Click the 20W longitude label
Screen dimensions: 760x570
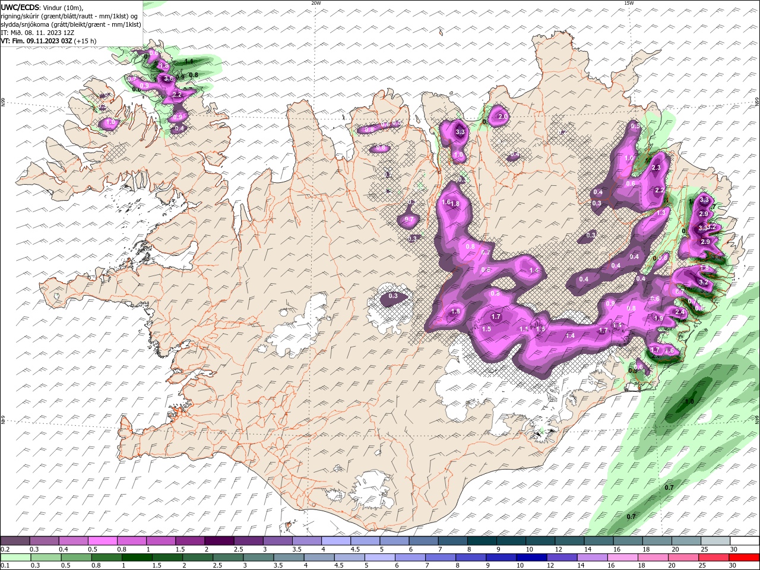click(x=316, y=3)
